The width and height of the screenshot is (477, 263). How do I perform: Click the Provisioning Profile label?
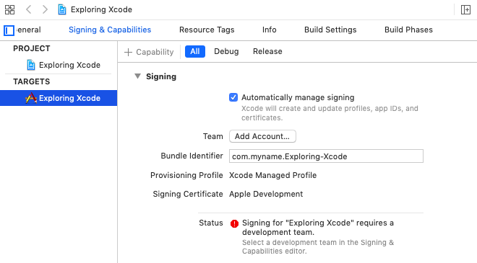coord(186,175)
